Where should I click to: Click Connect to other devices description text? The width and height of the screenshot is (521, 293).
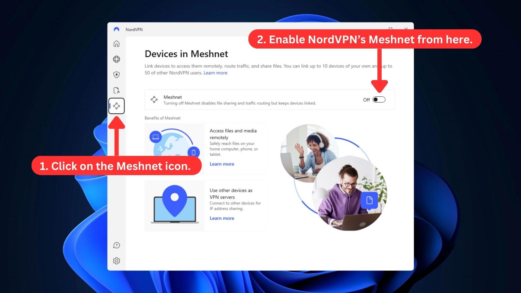[235, 206]
